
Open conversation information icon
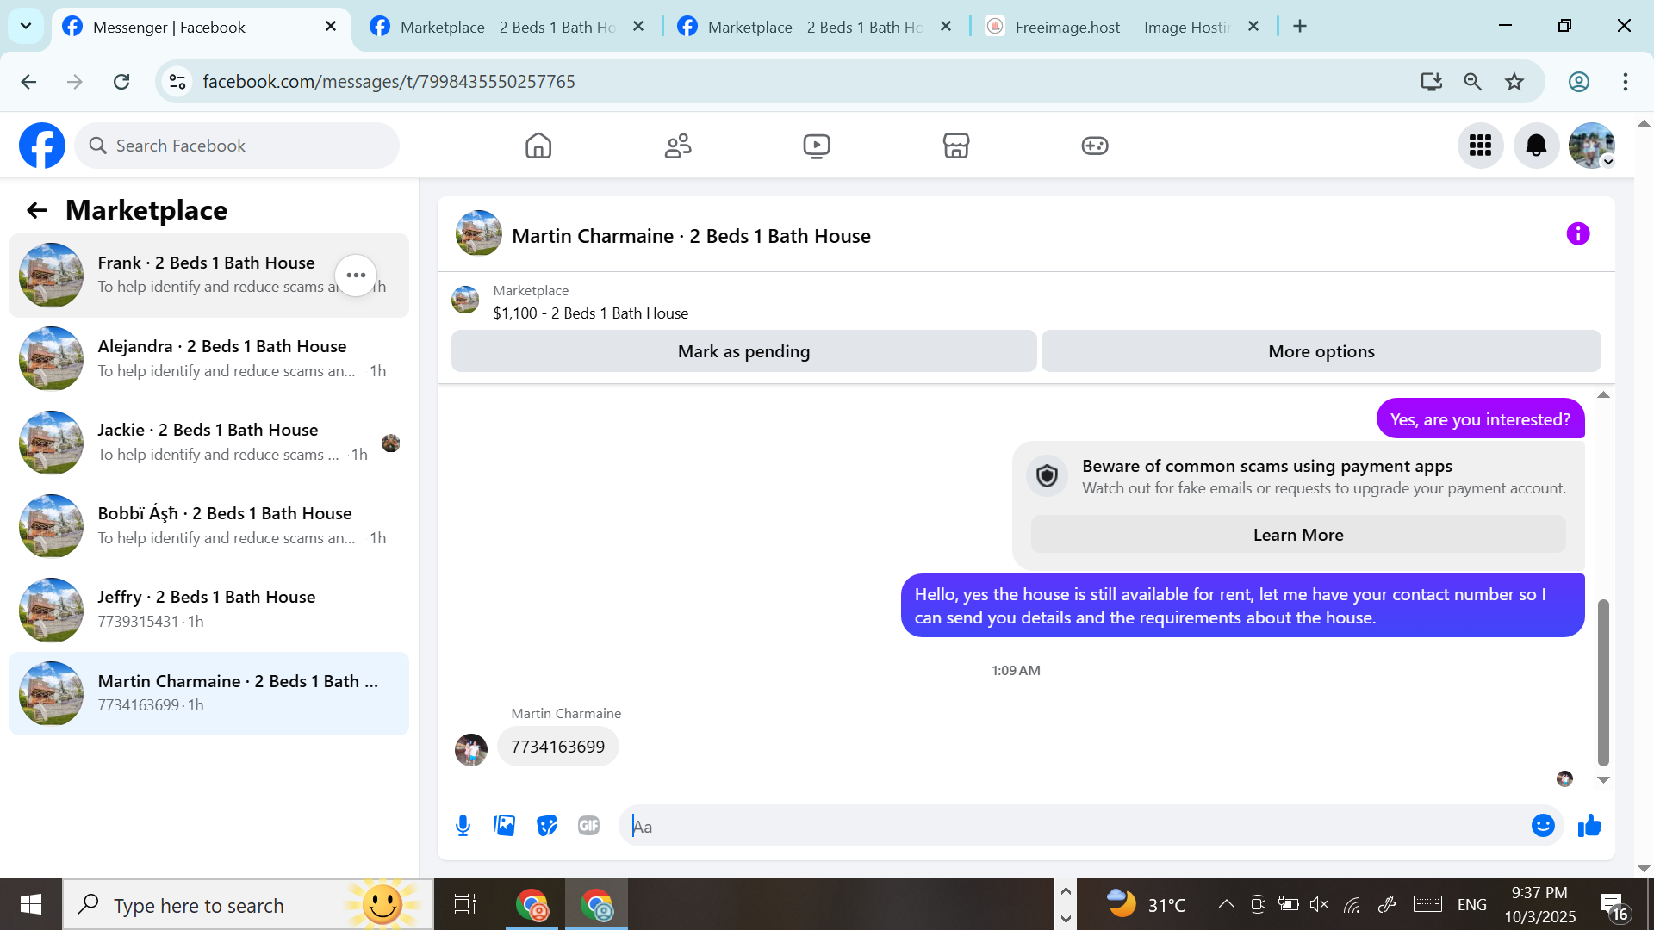point(1578,234)
